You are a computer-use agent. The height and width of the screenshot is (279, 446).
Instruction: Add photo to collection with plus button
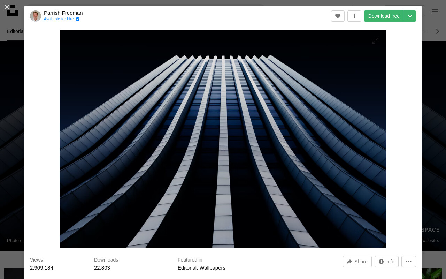coord(354,16)
